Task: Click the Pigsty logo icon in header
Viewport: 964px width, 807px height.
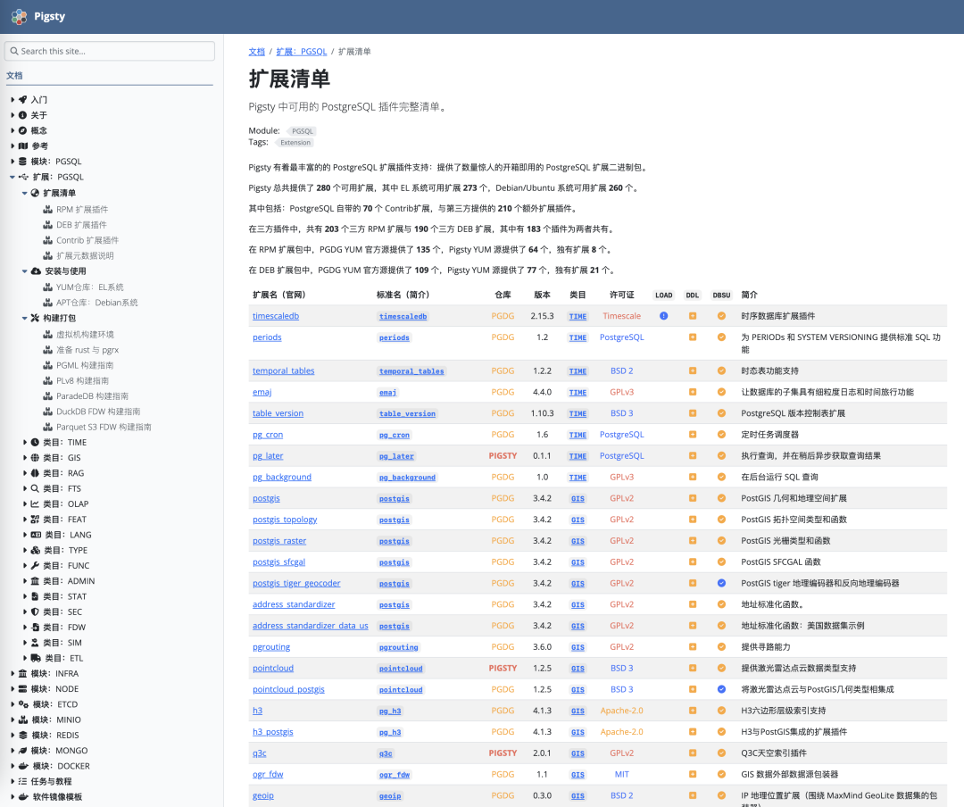Action: (x=19, y=17)
